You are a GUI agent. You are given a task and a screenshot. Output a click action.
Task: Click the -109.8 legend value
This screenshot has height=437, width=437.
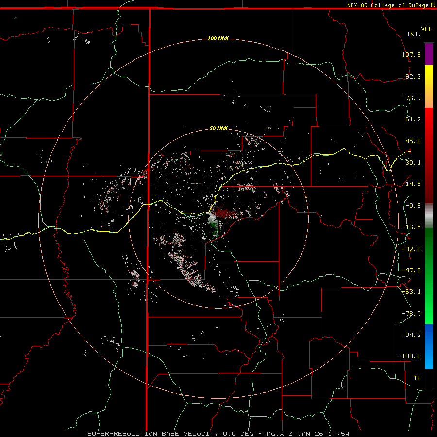click(x=409, y=356)
